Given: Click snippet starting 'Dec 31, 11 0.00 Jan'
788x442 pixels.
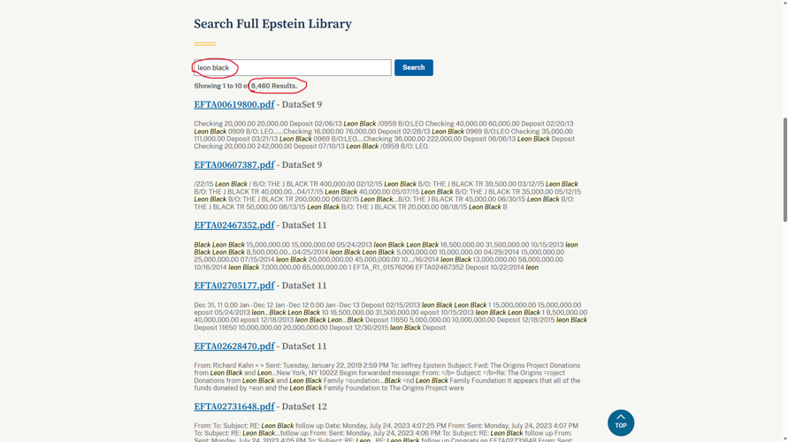Looking at the screenshot, I should [391, 316].
